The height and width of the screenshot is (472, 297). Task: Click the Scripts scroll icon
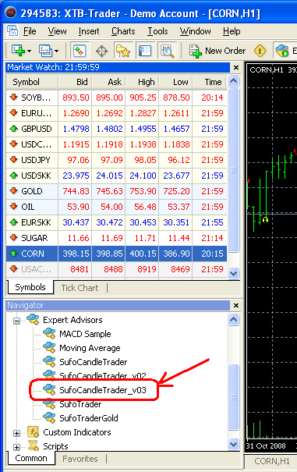pos(33,445)
